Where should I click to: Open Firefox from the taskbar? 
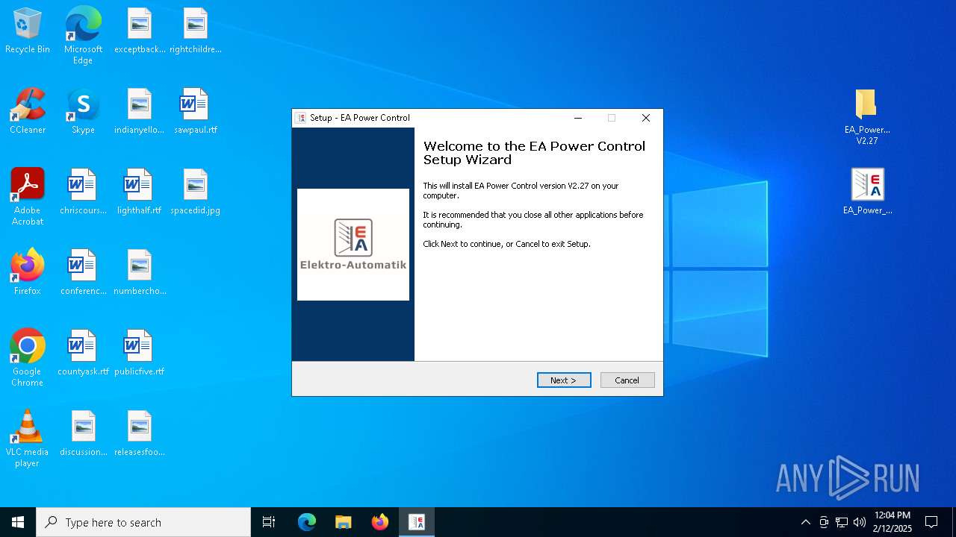tap(380, 522)
